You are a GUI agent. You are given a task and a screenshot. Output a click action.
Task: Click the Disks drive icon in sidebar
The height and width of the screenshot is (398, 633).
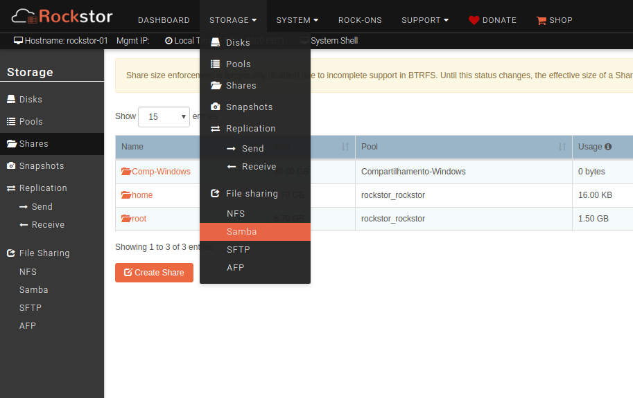coord(11,99)
